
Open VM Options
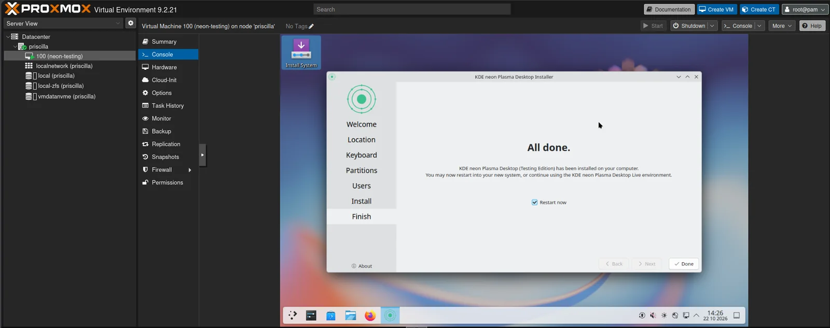168,93
